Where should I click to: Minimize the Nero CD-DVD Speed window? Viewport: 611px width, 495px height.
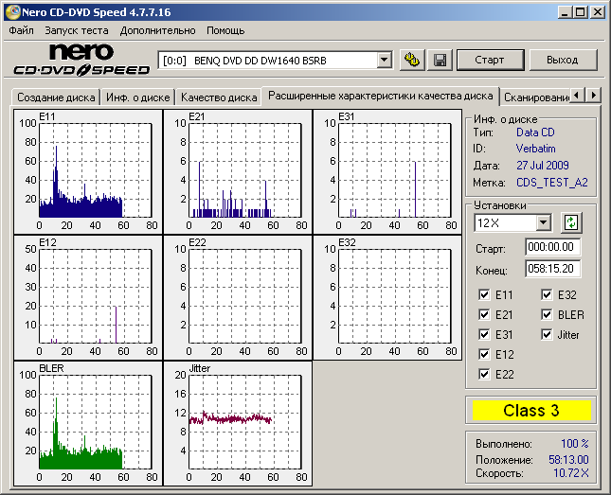coord(565,10)
